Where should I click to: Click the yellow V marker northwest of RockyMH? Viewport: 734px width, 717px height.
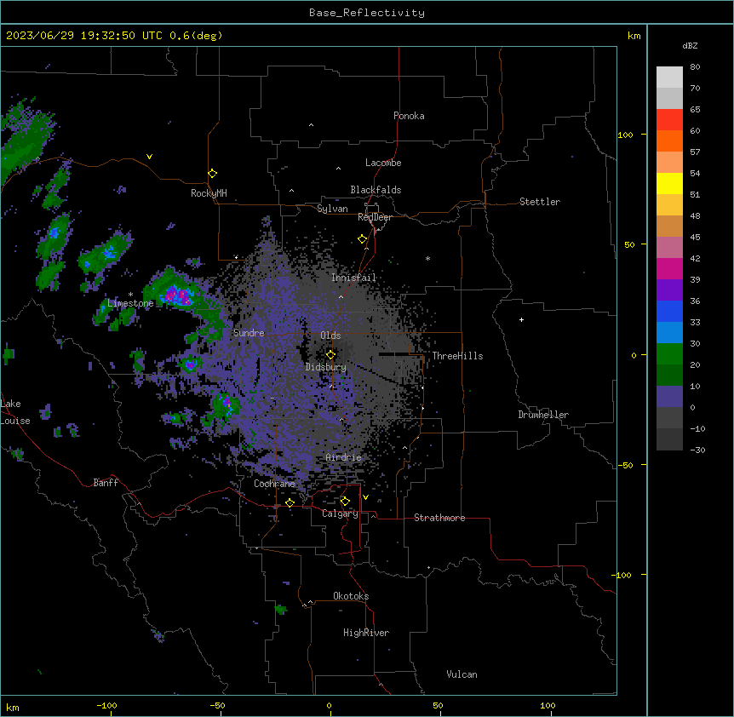[x=149, y=157]
